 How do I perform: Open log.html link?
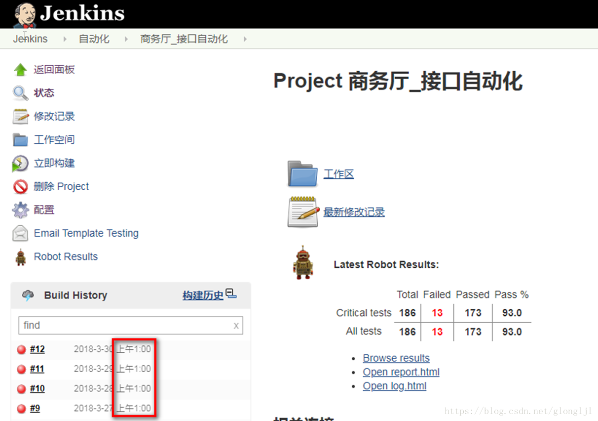(x=395, y=386)
